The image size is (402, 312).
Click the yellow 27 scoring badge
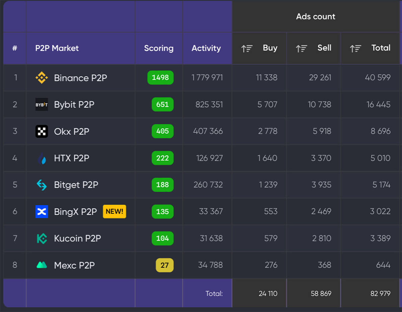pos(164,265)
